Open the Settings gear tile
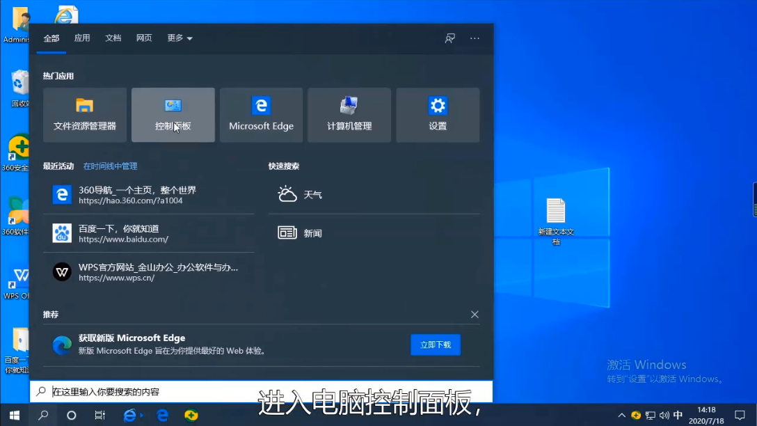 pos(438,115)
